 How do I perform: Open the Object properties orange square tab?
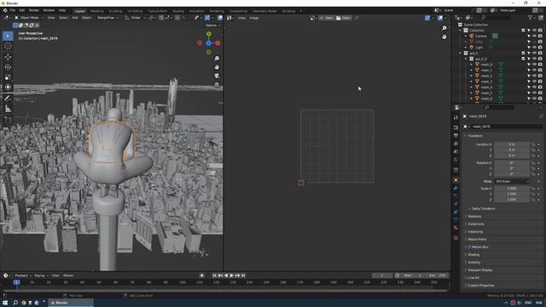pyautogui.click(x=456, y=180)
